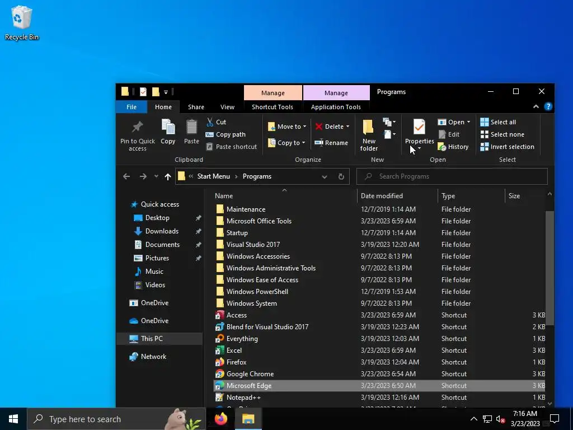Create a New folder

369,135
